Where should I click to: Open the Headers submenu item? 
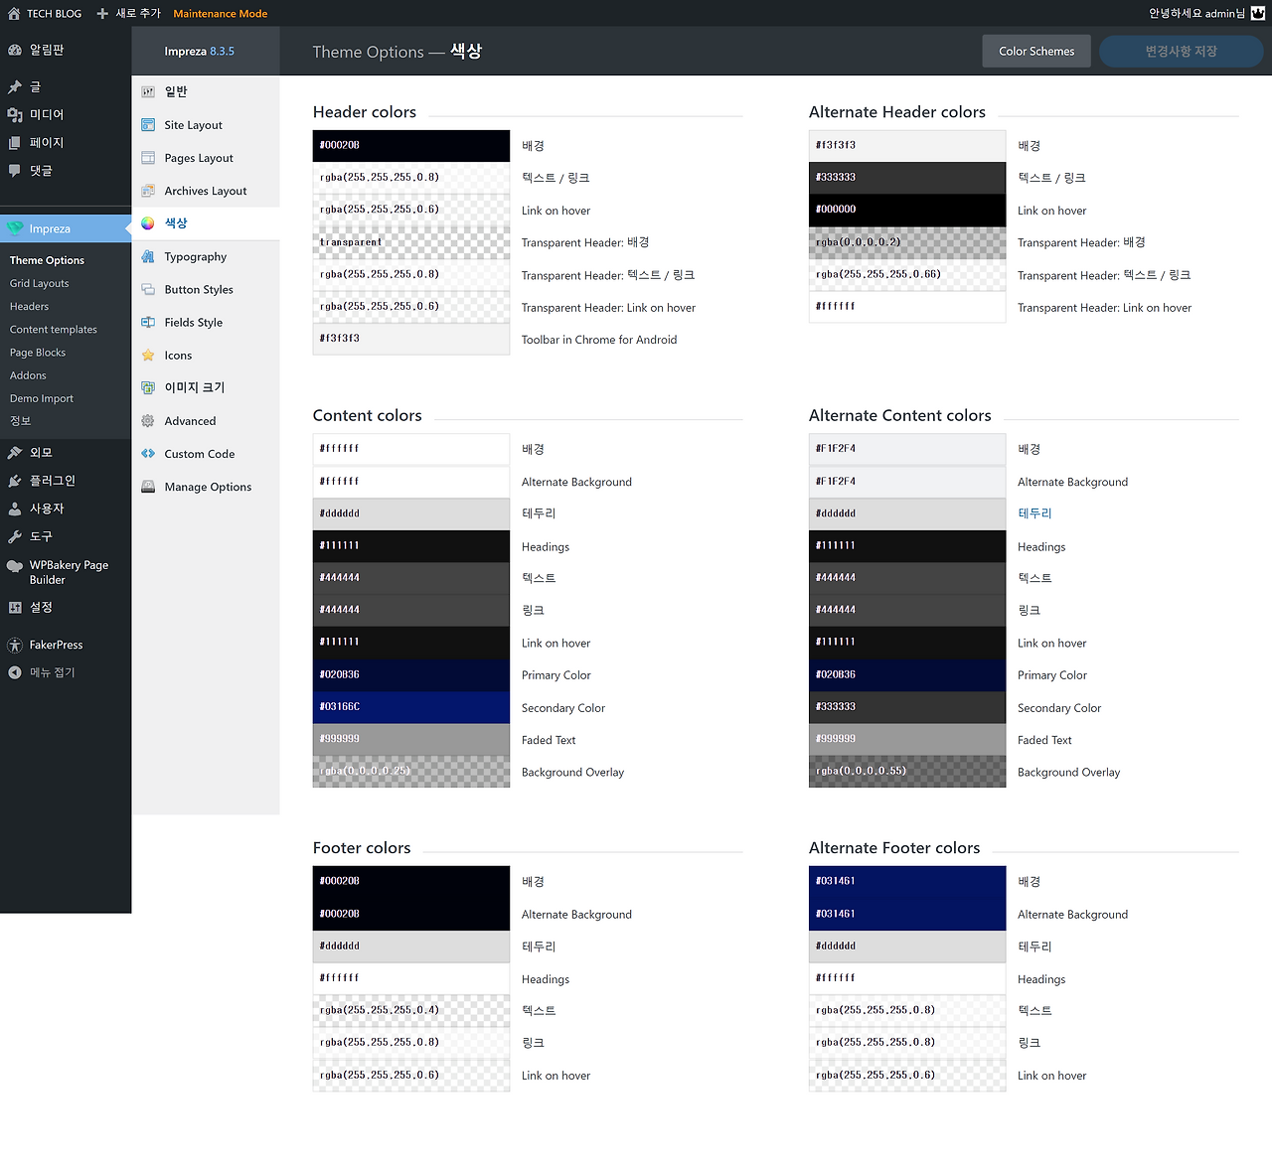pos(31,306)
